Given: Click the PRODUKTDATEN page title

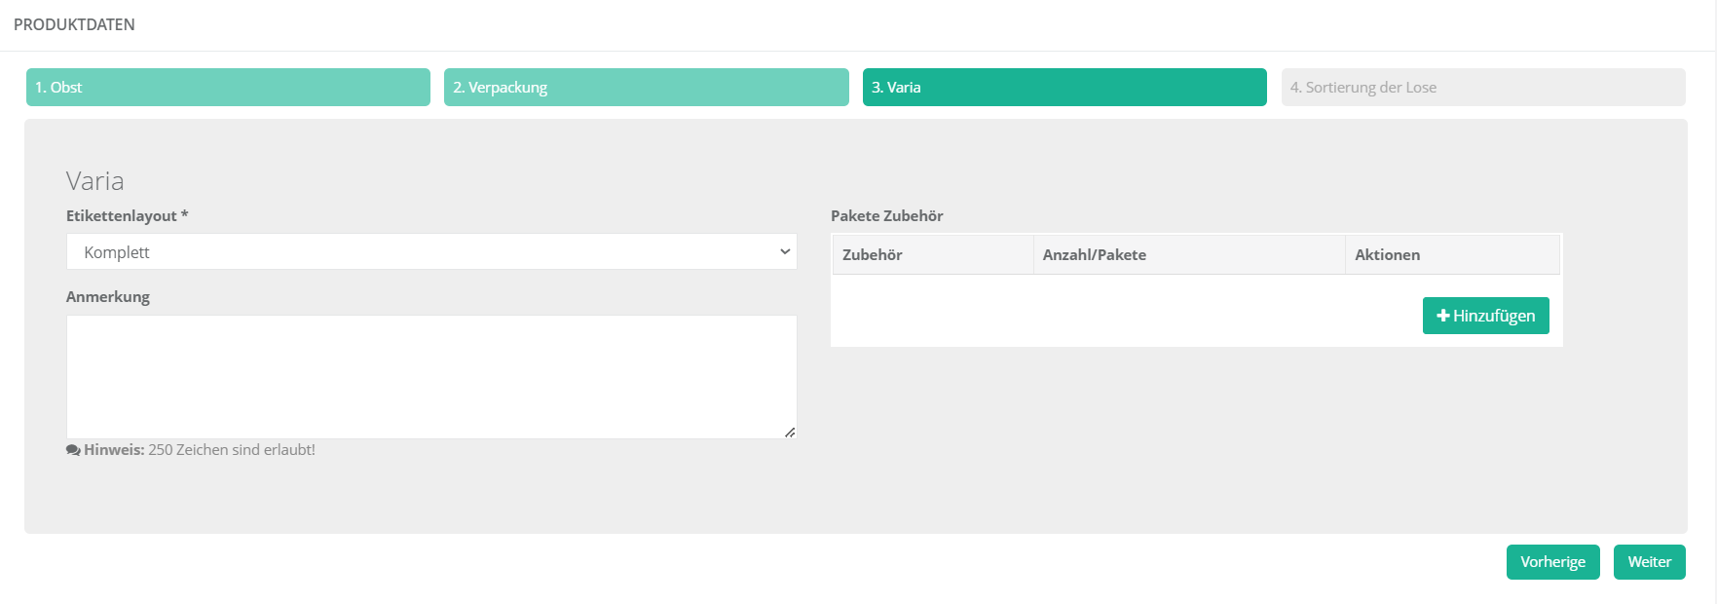Looking at the screenshot, I should coord(74,24).
